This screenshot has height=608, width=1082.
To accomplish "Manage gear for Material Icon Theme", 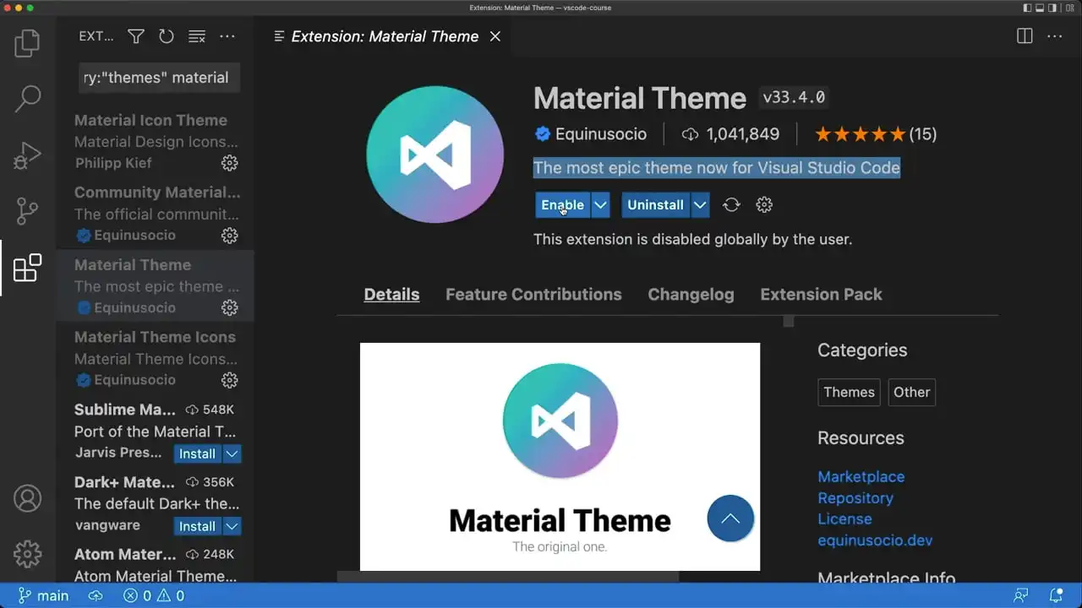I will [x=229, y=163].
